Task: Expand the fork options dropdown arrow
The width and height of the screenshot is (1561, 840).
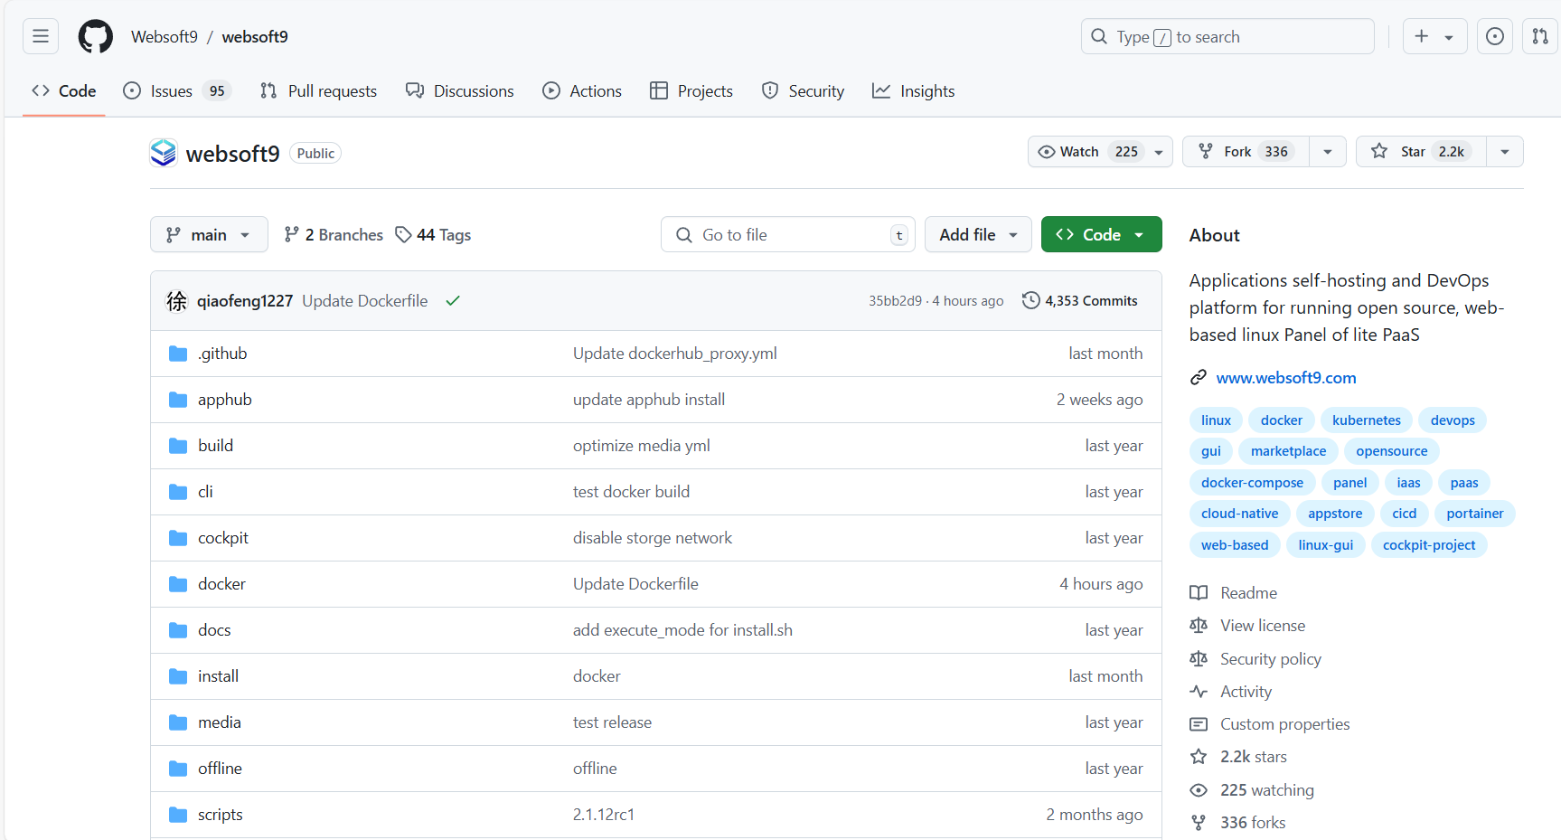Action: pyautogui.click(x=1328, y=152)
